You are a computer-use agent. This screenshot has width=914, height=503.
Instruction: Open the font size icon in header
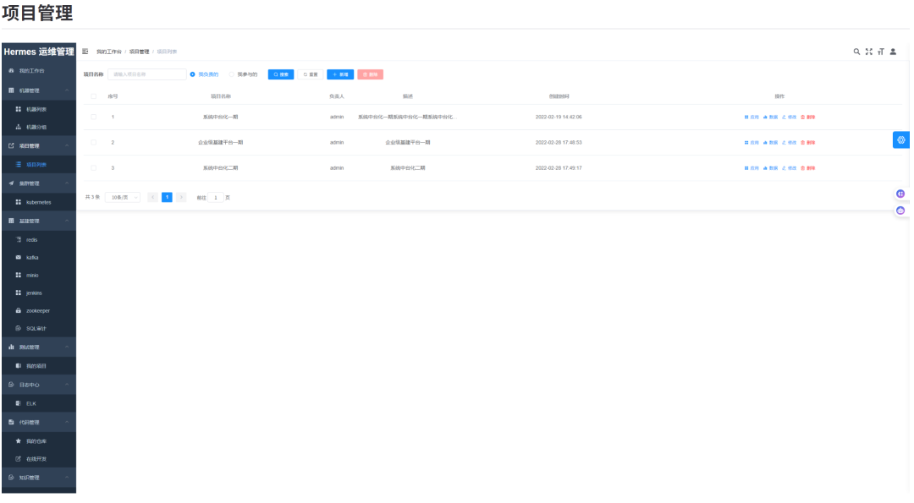[881, 52]
